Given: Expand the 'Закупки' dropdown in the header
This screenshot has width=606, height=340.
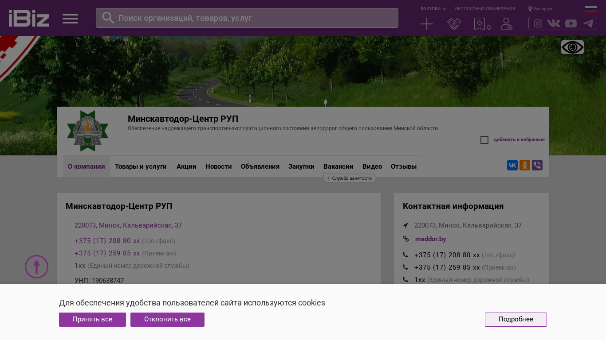Looking at the screenshot, I should pyautogui.click(x=433, y=9).
